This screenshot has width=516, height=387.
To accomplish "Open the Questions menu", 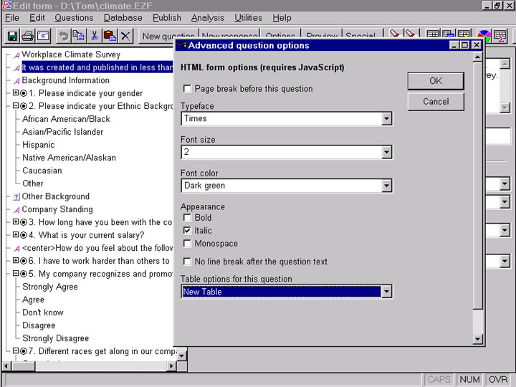I will 74,18.
